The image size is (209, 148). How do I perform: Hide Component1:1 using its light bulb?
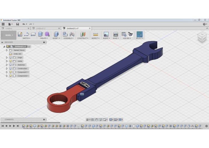pyautogui.click(x=11, y=72)
